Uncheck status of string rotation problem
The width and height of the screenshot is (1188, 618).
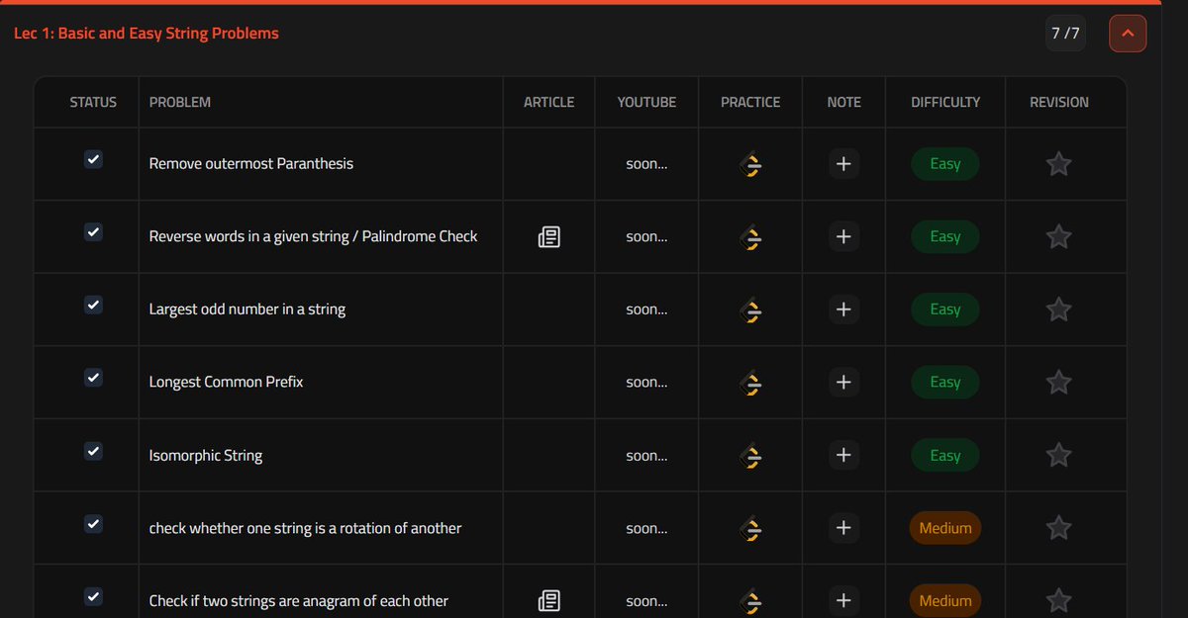tap(93, 524)
